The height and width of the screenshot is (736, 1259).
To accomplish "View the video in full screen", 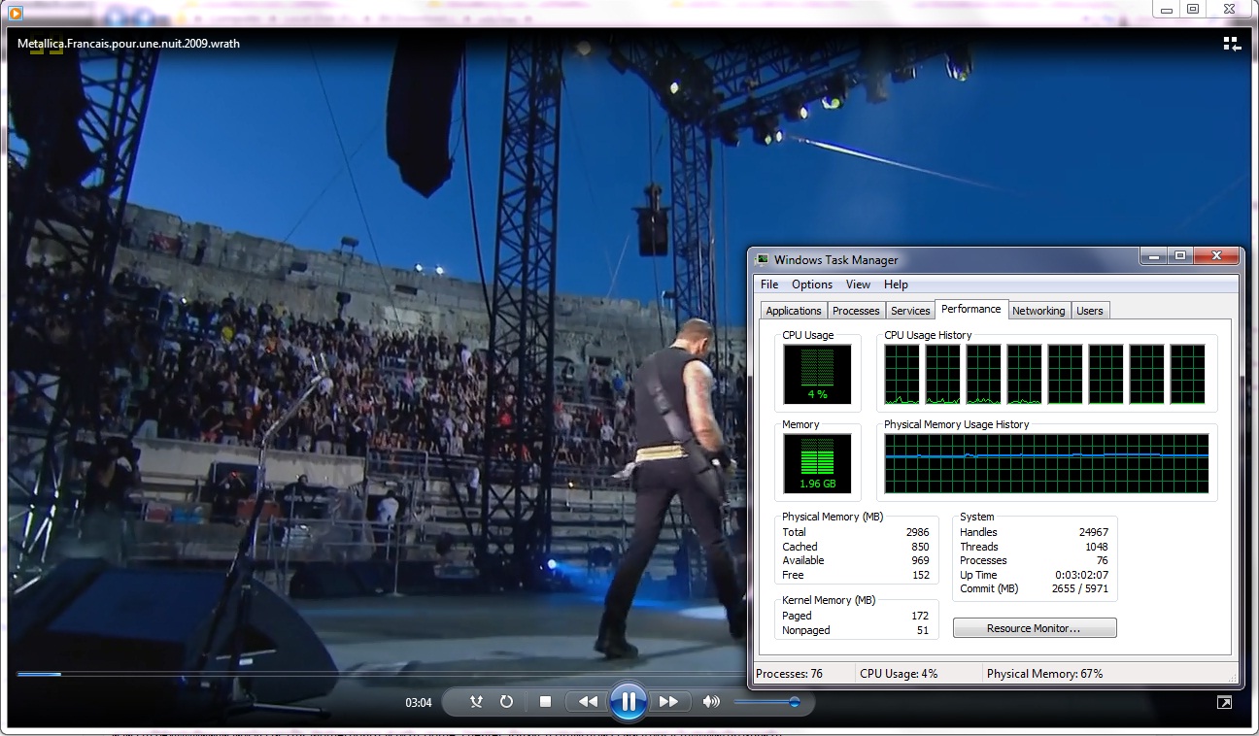I will point(1224,703).
